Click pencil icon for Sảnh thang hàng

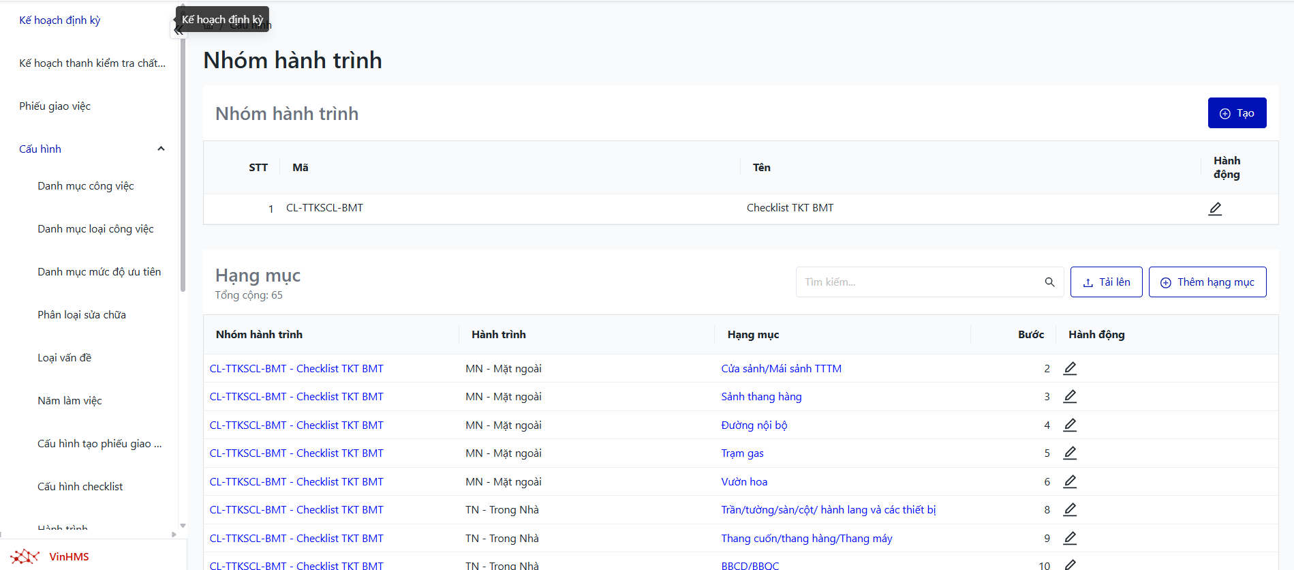pos(1070,396)
